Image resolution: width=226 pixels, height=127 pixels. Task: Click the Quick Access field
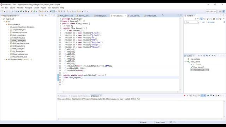tap(211, 11)
